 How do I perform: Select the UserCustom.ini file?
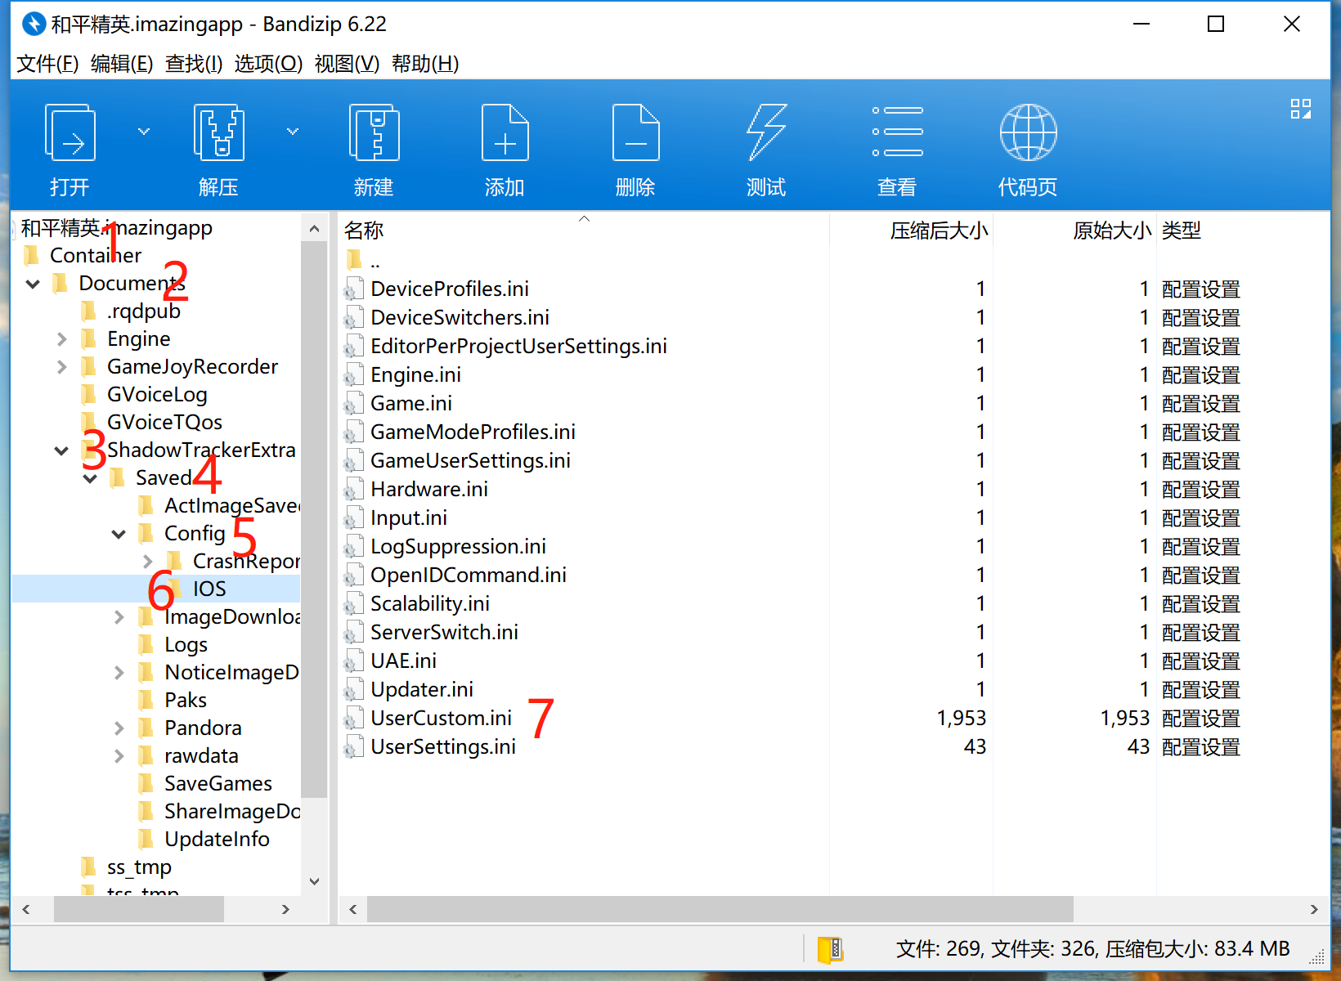click(x=441, y=719)
